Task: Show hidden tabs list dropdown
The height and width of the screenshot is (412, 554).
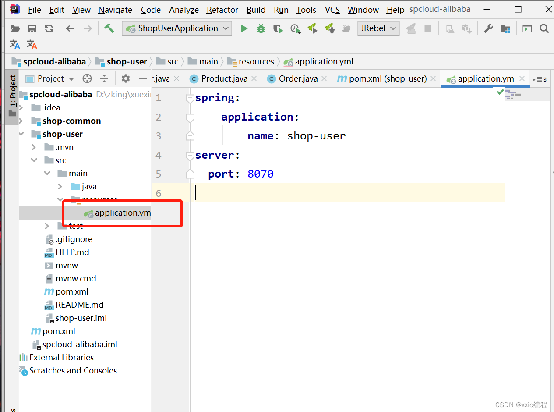Action: pyautogui.click(x=540, y=79)
